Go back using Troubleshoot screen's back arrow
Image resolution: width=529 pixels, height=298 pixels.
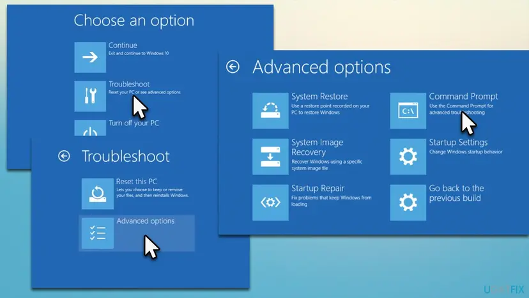coord(64,156)
